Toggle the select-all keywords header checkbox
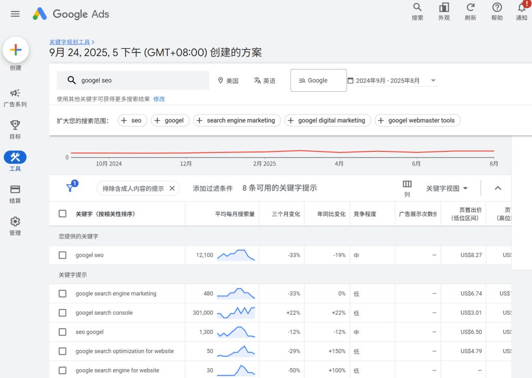 [x=62, y=214]
